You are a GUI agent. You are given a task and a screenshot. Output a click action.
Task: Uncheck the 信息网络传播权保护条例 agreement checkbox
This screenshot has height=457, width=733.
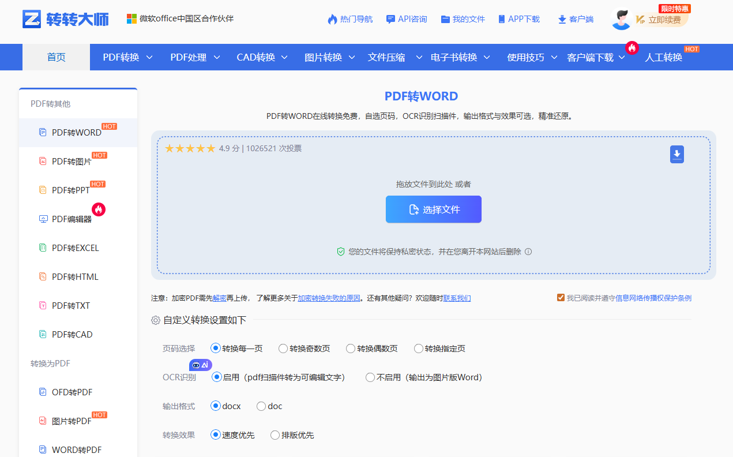561,297
